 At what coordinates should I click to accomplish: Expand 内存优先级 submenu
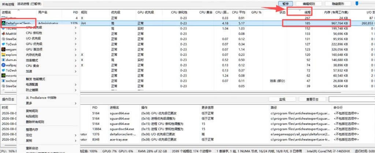click(x=48, y=55)
